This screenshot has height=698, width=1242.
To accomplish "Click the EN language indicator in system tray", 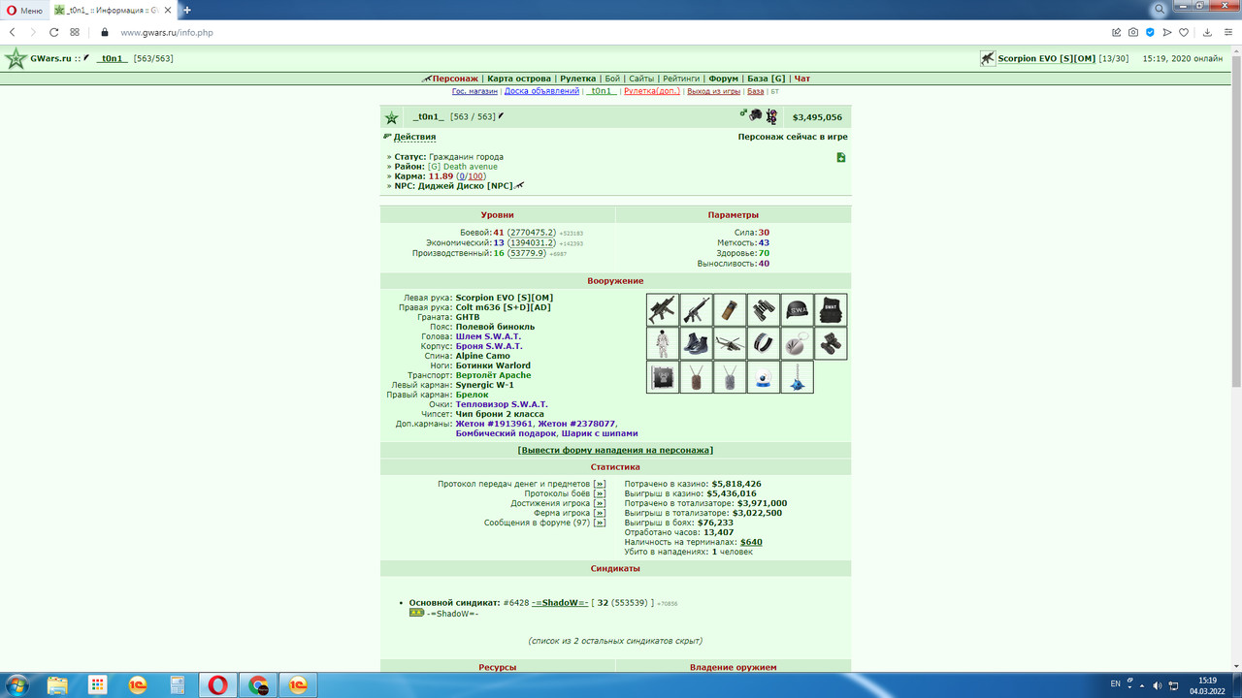I will point(1115,684).
